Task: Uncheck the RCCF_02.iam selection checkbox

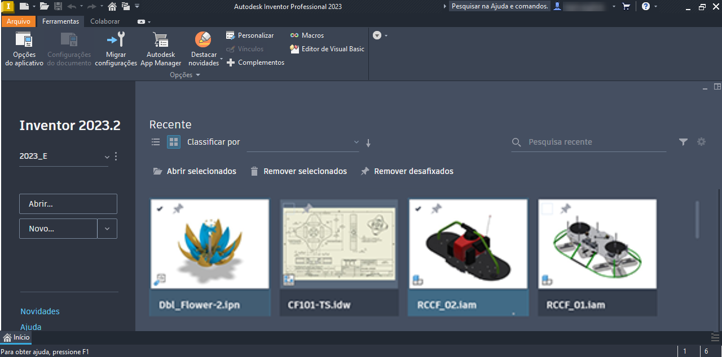Action: (418, 209)
